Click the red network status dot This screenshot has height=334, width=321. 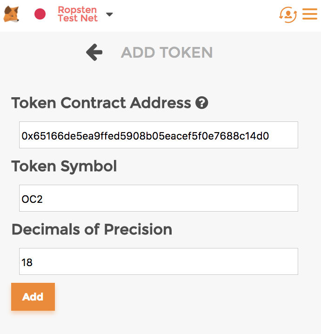point(40,14)
